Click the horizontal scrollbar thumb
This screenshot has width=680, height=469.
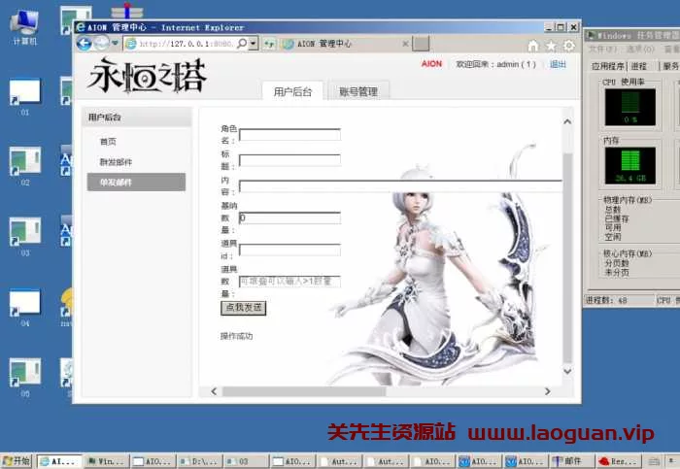tap(304, 391)
